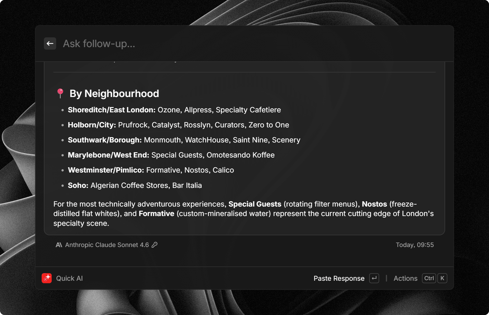Click the Holborn/City label

click(x=92, y=125)
